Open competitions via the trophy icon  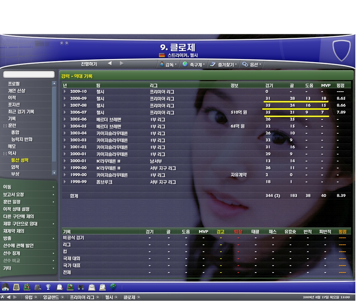click(48, 287)
